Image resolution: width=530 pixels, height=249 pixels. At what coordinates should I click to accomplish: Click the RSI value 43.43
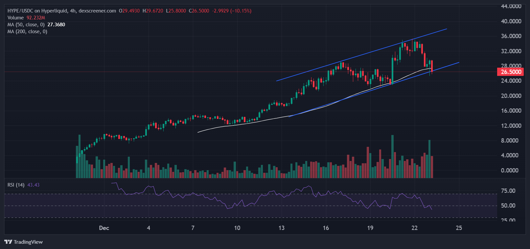pos(33,185)
